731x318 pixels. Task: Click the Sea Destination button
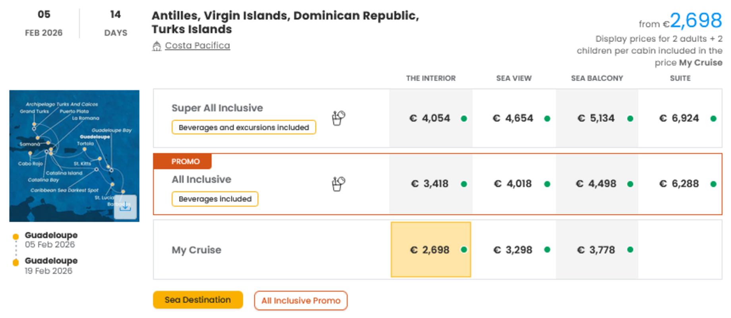197,300
